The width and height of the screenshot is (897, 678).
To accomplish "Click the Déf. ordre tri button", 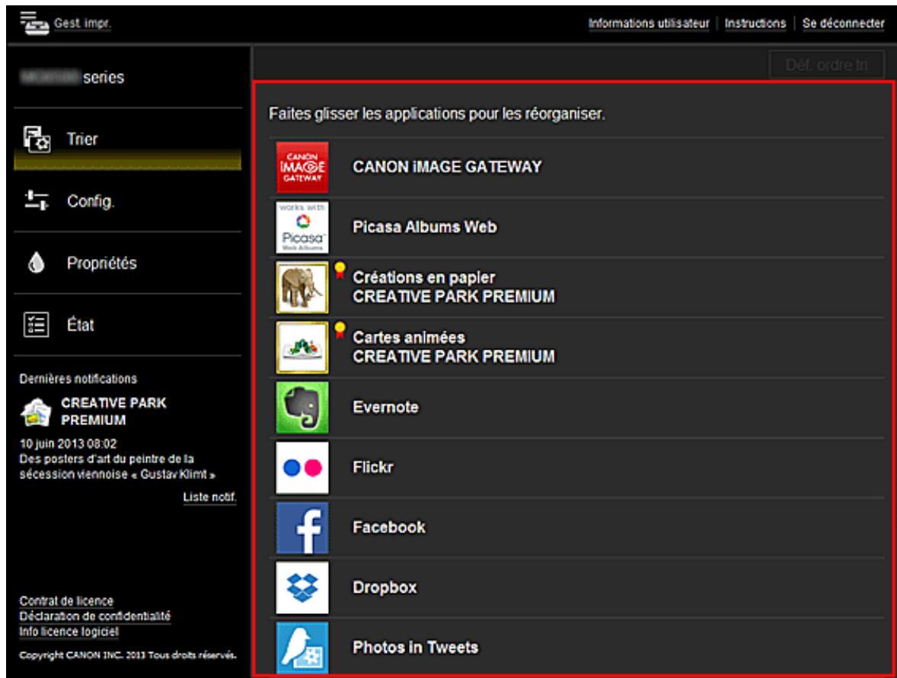I will pos(827,66).
